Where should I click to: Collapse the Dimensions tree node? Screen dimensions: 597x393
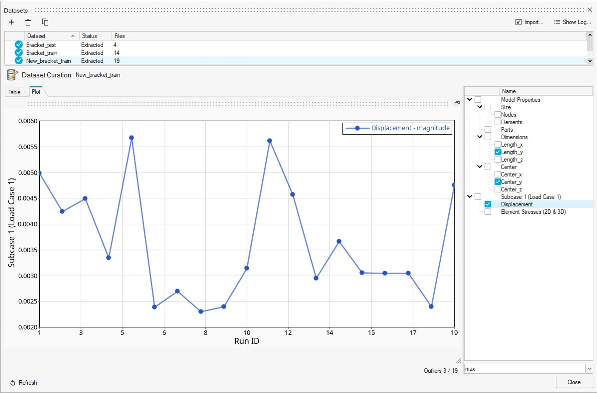[x=480, y=137]
